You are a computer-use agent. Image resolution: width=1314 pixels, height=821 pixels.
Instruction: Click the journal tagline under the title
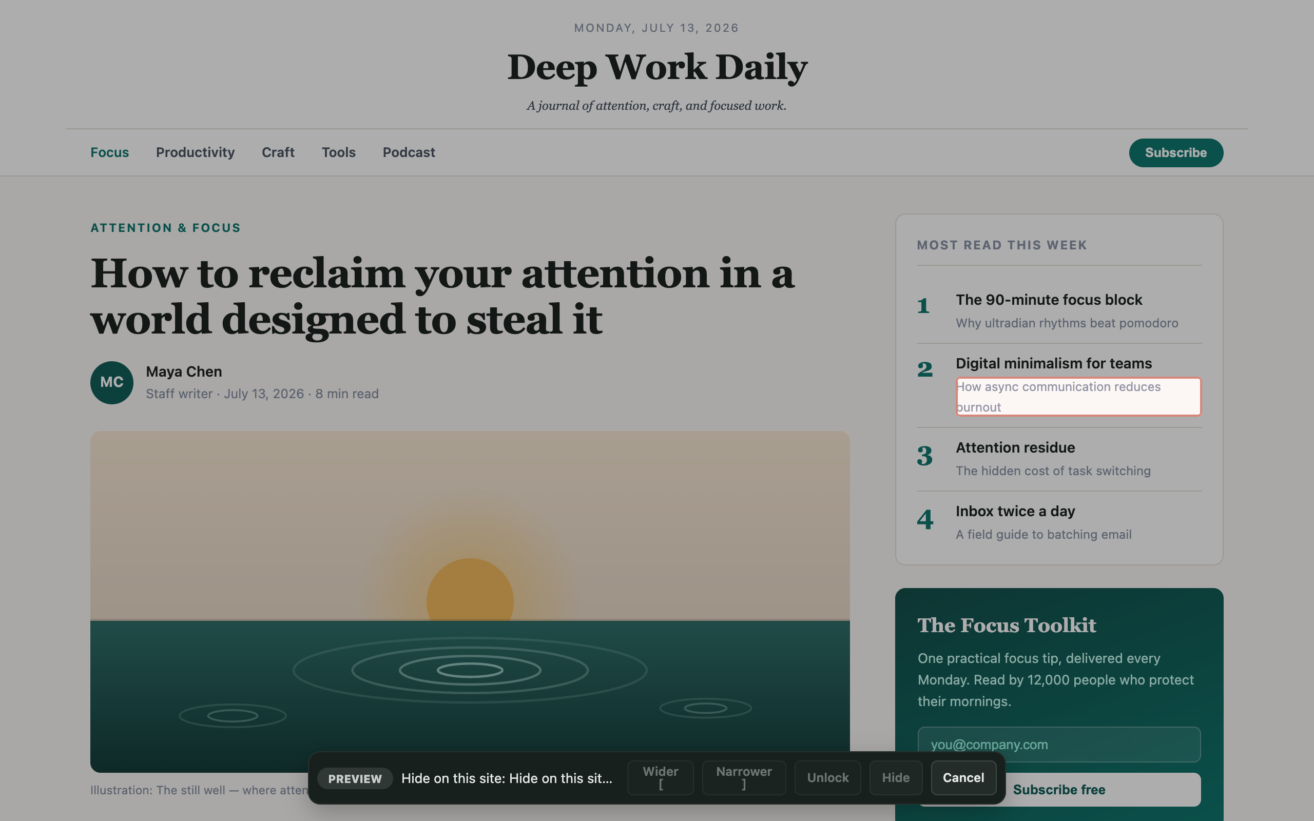point(656,105)
